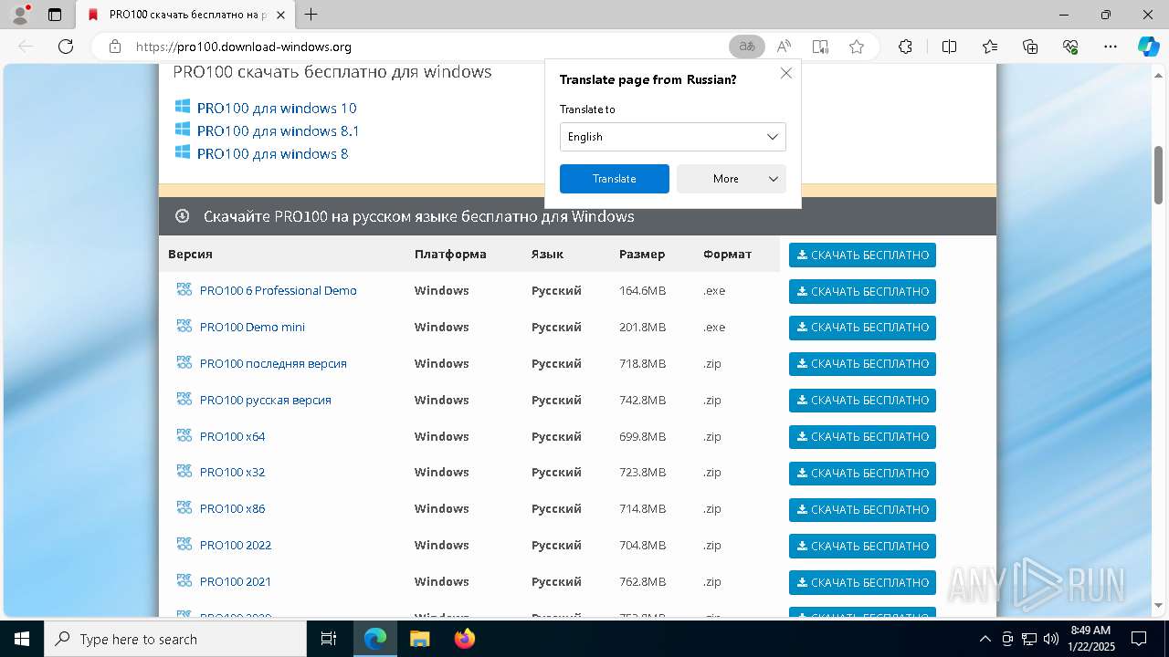
Task: Download PRO100 x32
Action: click(862, 474)
